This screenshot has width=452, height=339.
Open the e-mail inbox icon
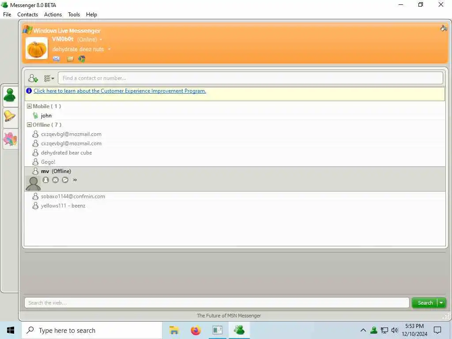(56, 59)
